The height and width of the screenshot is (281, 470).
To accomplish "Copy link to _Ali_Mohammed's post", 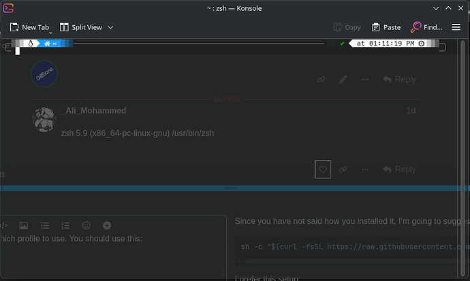I will (x=343, y=169).
